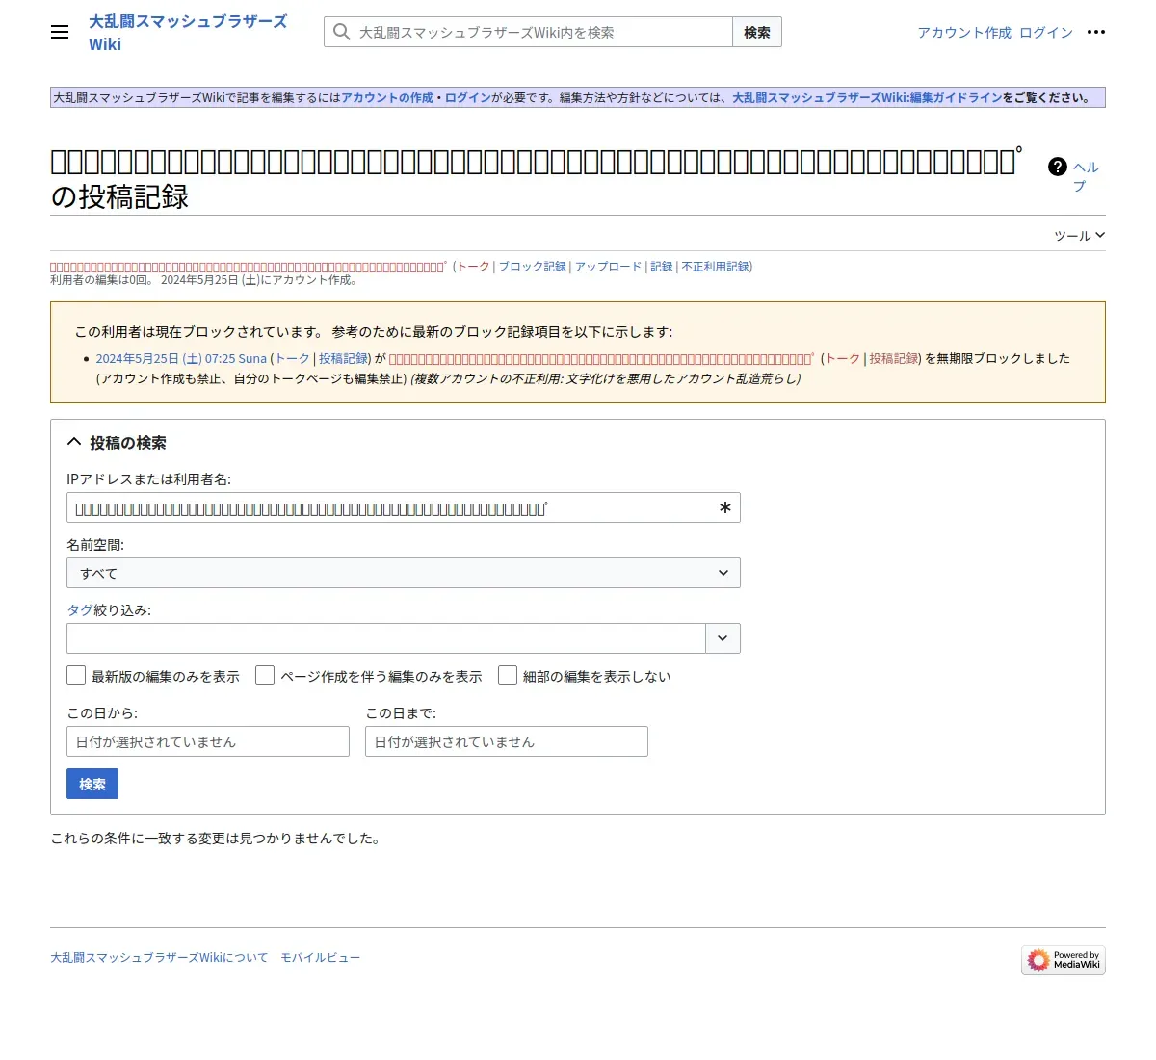Click Suna's 投稿記録 link in block log

pyautogui.click(x=344, y=358)
